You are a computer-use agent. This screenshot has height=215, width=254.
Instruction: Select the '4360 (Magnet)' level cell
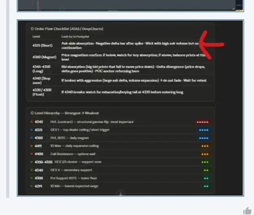point(44,57)
